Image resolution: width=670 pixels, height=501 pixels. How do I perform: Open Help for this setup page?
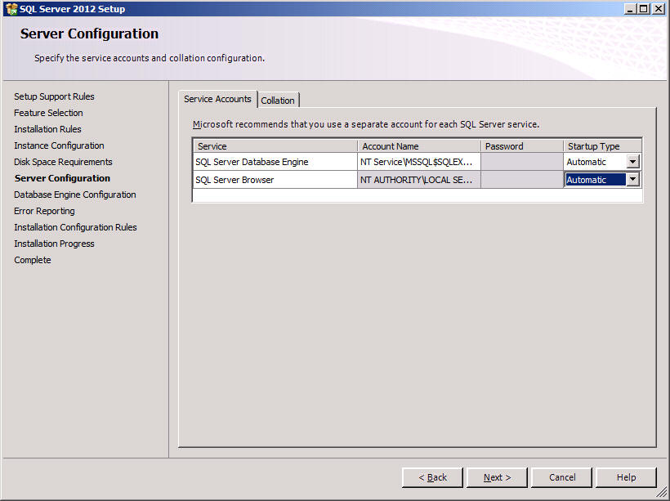tap(626, 477)
